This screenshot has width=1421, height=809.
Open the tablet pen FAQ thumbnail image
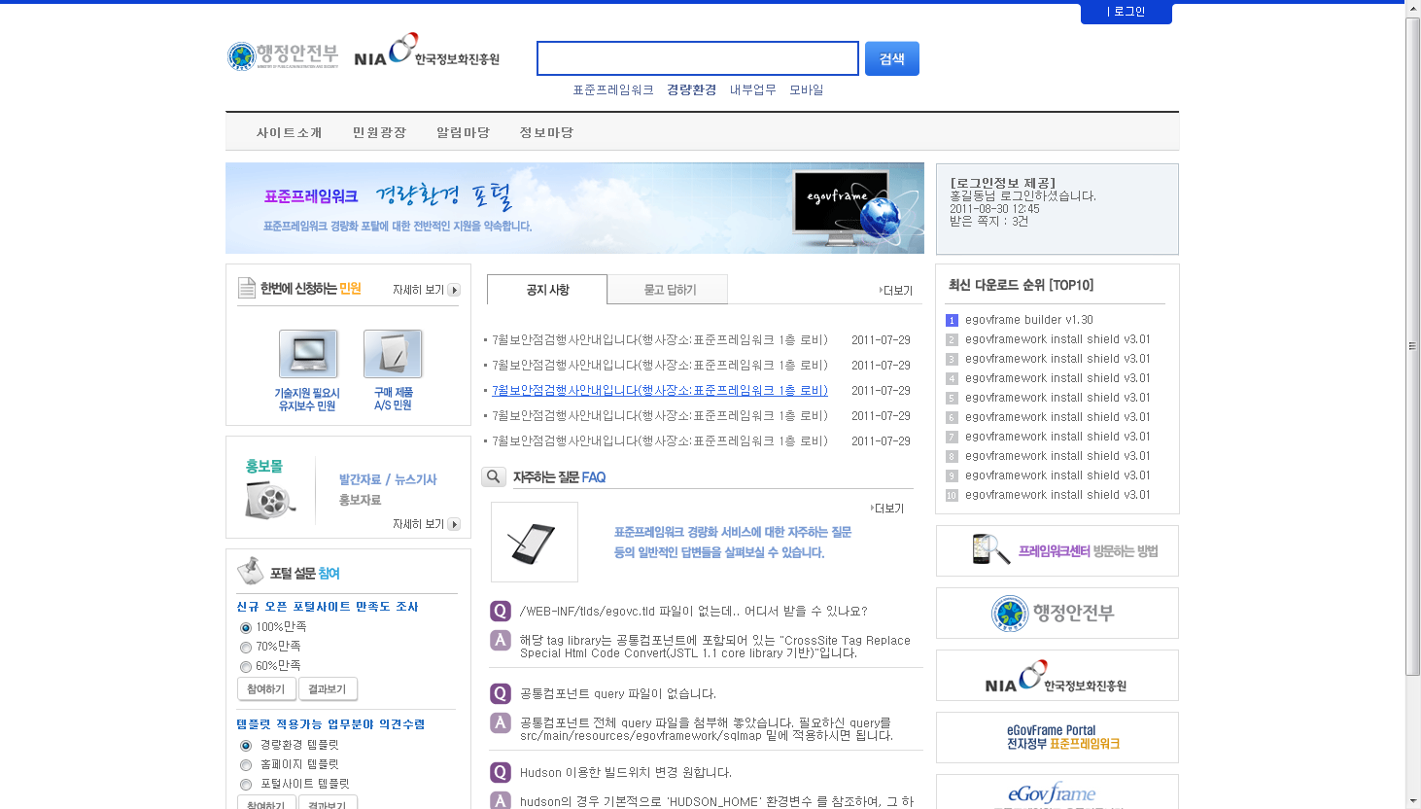[534, 543]
